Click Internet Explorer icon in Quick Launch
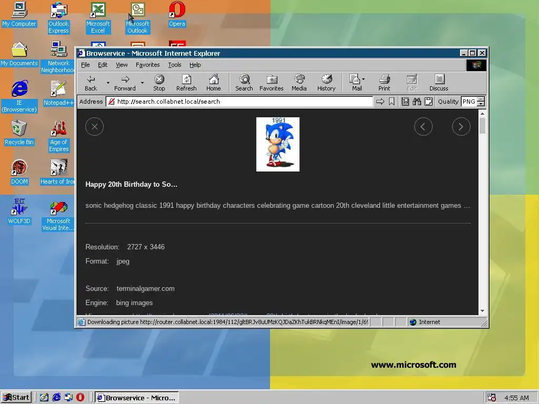Image resolution: width=539 pixels, height=404 pixels. [x=56, y=398]
